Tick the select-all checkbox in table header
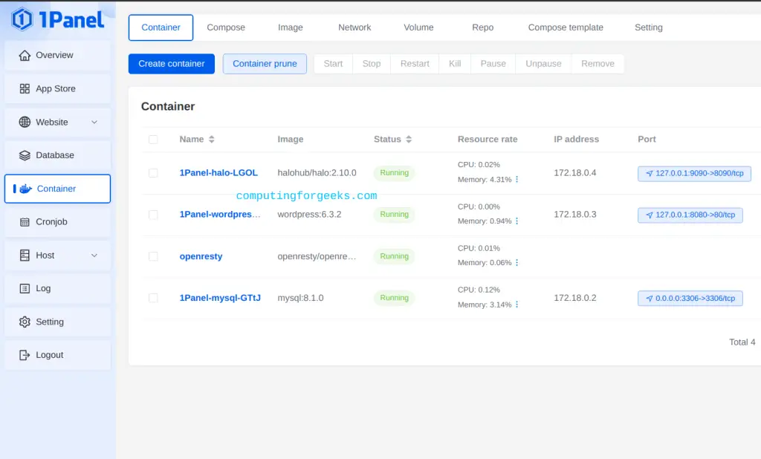Image resolution: width=761 pixels, height=459 pixels. [x=153, y=140]
